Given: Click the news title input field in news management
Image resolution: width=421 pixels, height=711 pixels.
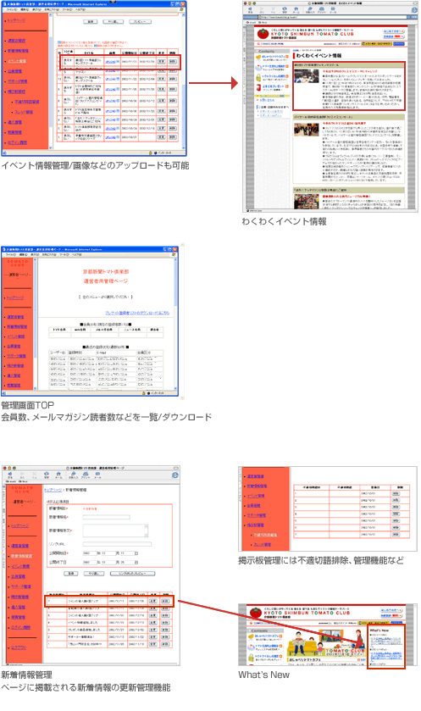Looking at the screenshot, I should pos(107,517).
